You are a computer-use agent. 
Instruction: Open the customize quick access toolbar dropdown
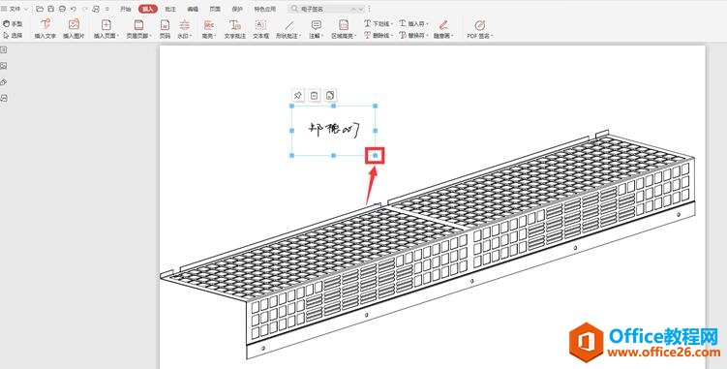coord(107,9)
